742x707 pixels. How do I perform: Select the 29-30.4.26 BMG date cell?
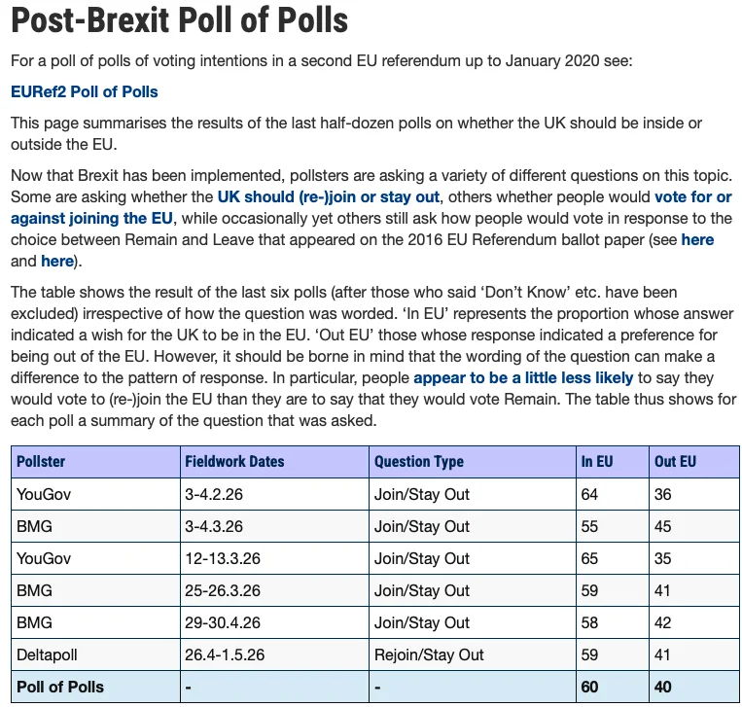274,622
